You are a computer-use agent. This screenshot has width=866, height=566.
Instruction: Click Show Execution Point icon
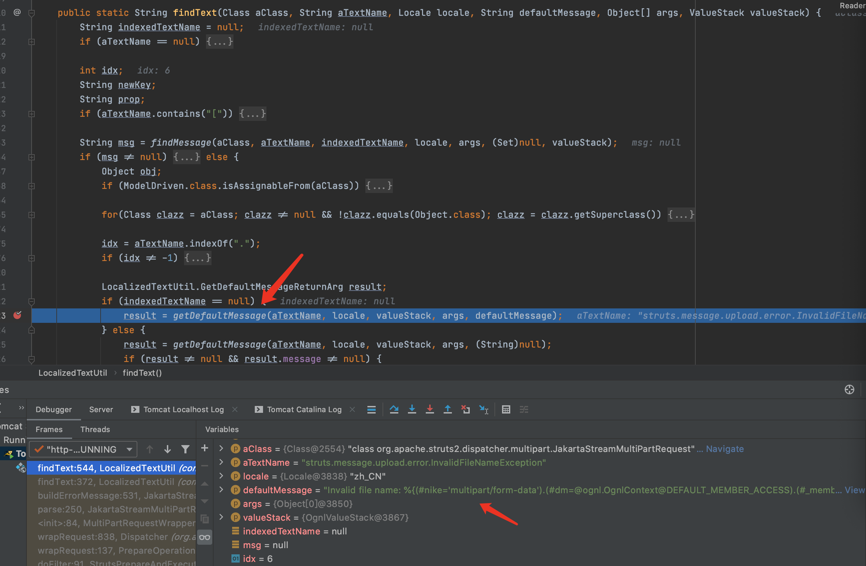click(371, 409)
